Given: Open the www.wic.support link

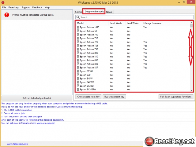Looking at the screenshot, I should [x=46, y=123].
